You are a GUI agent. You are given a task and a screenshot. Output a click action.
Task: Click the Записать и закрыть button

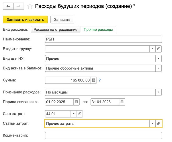pos(25,20)
